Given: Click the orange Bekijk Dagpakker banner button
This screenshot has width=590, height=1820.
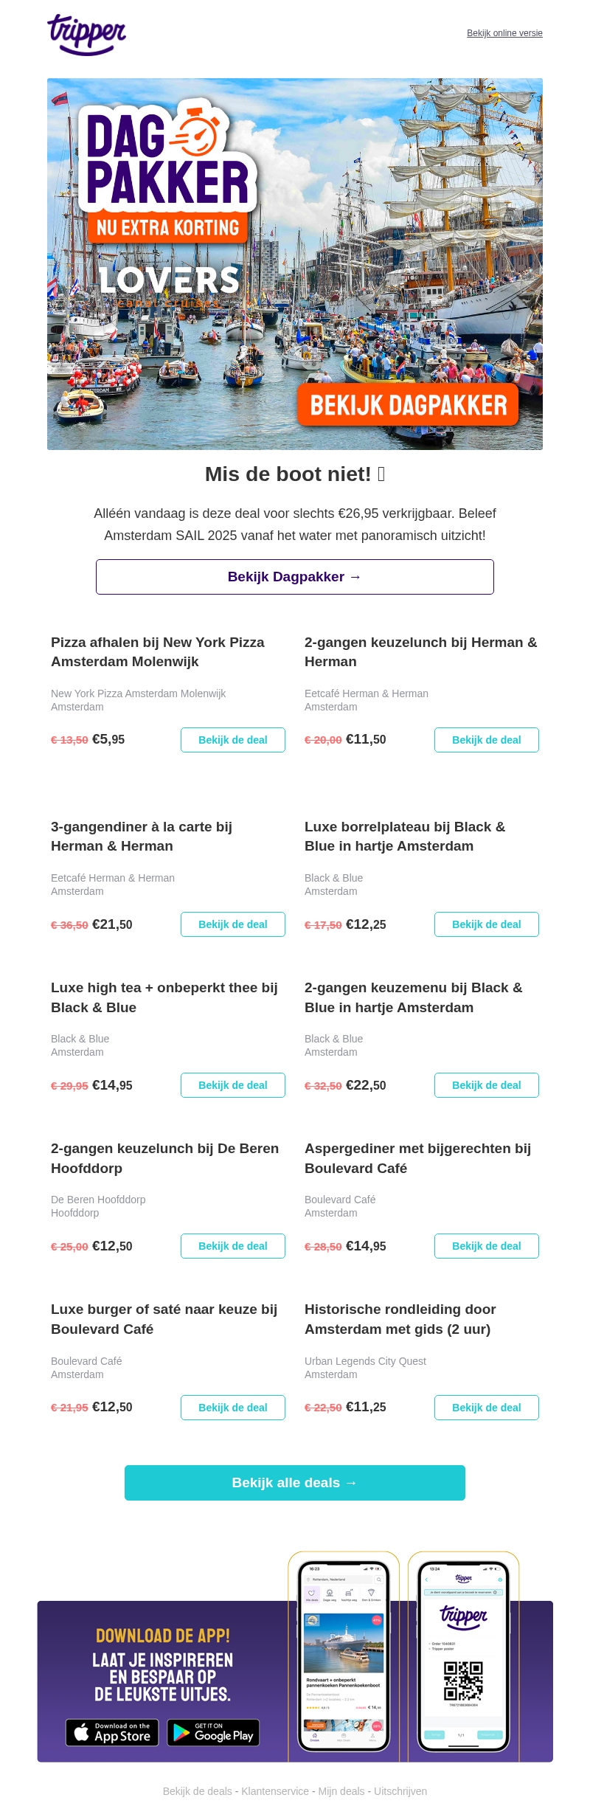Looking at the screenshot, I should point(408,405).
